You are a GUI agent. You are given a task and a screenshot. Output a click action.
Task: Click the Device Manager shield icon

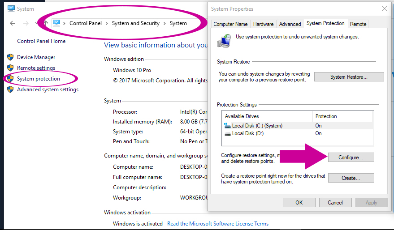[10, 57]
